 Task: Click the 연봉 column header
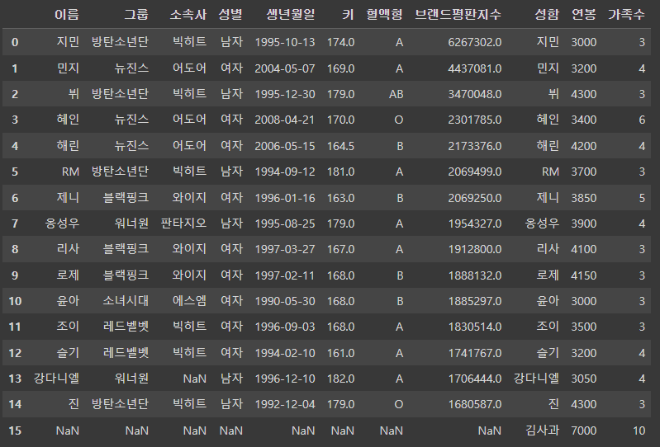[584, 15]
